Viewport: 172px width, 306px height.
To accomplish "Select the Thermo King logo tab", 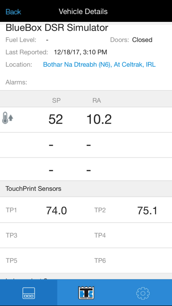I will click(86, 293).
